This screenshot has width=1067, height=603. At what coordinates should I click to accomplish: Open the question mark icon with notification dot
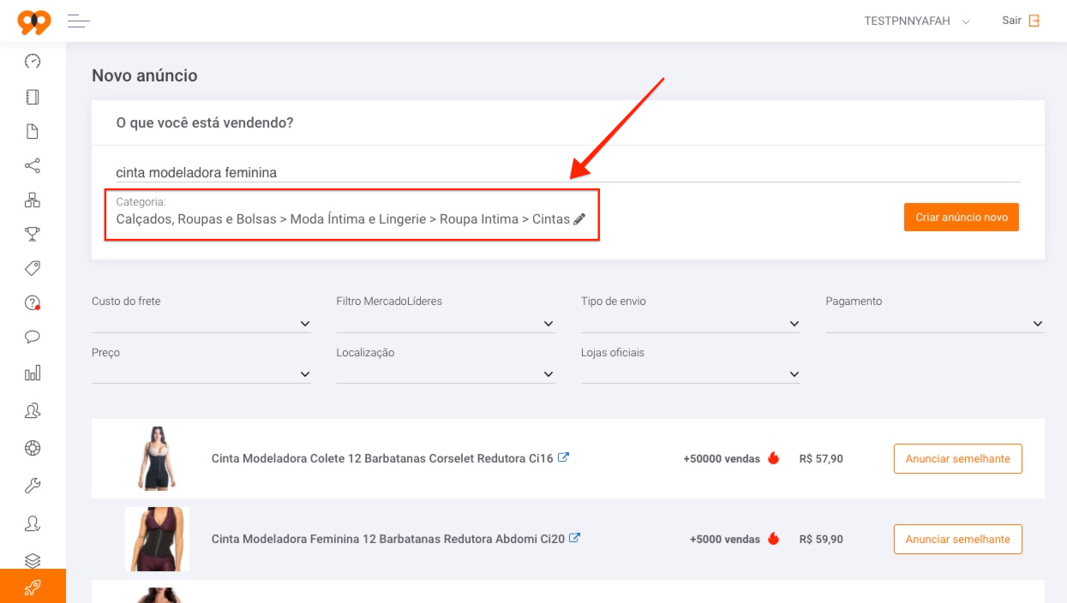pos(33,302)
